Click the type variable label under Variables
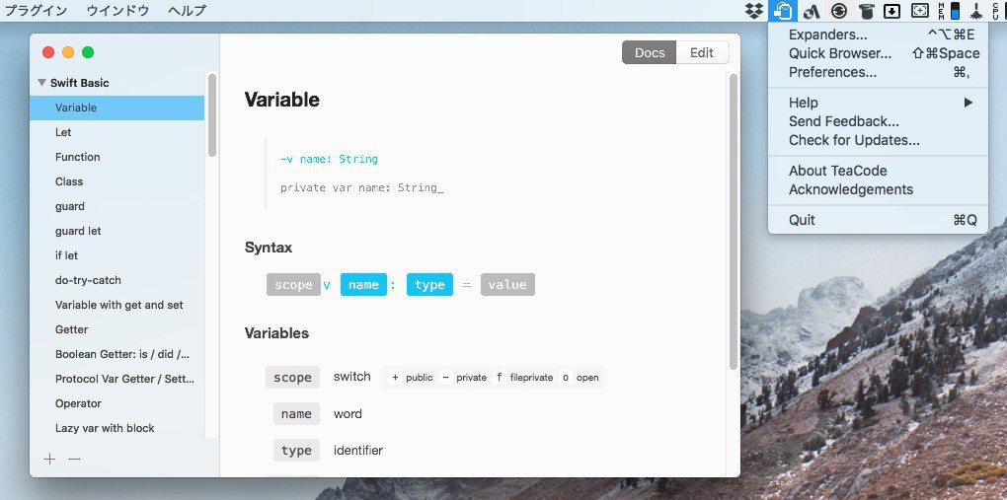1007x500 pixels. (x=296, y=451)
